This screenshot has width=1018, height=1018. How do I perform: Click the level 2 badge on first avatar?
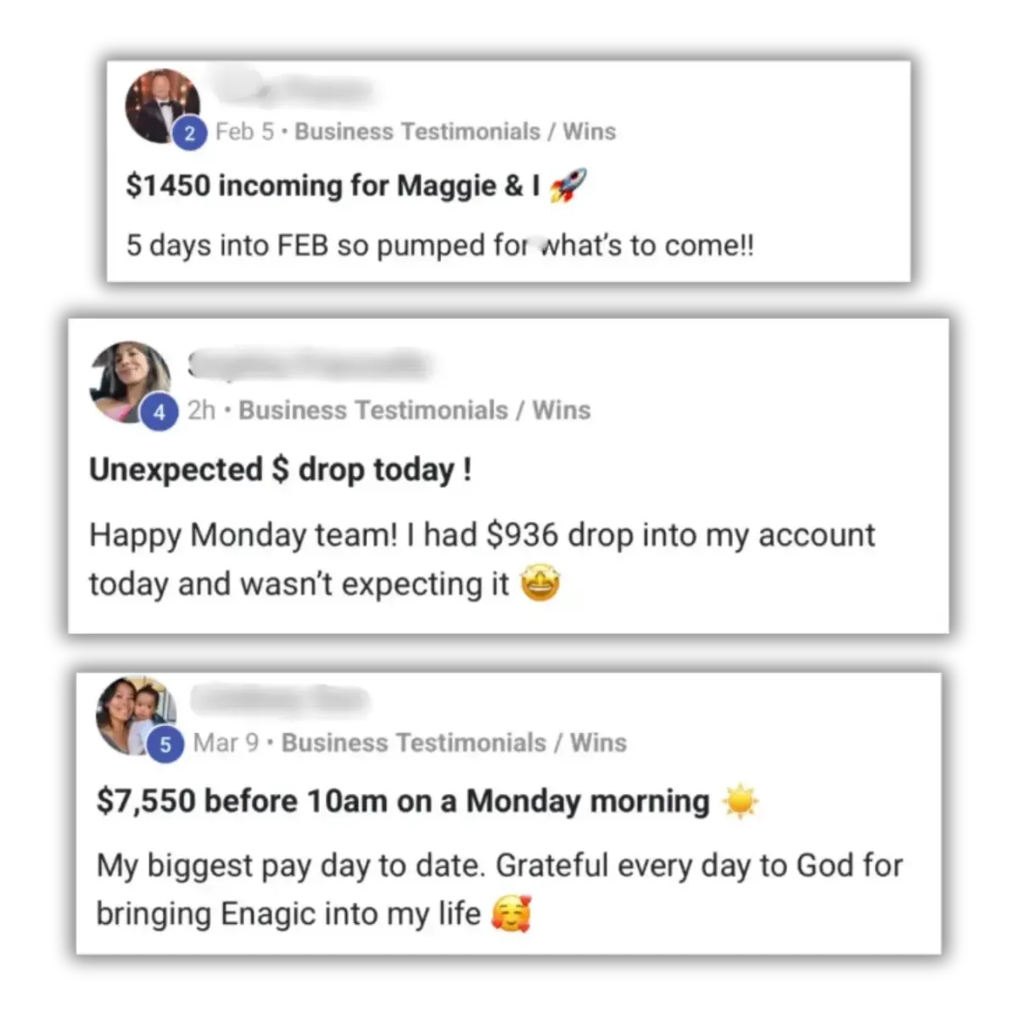tap(190, 133)
